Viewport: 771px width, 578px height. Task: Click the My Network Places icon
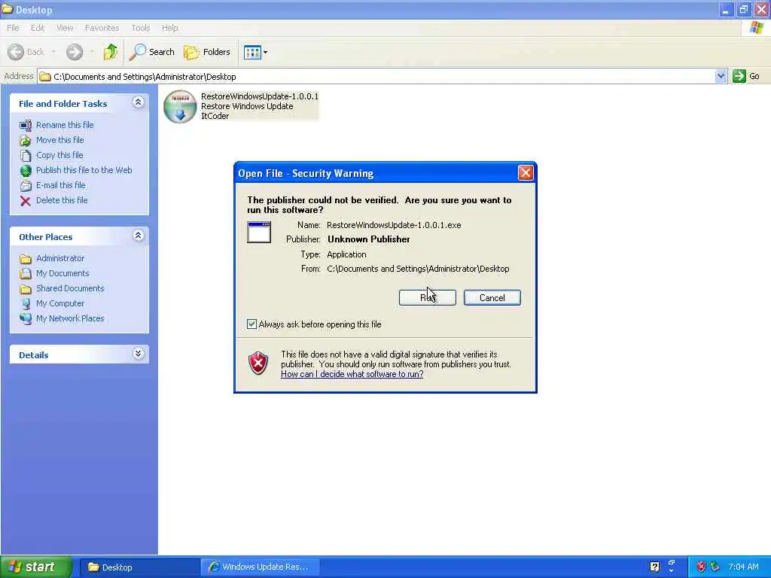[x=26, y=318]
